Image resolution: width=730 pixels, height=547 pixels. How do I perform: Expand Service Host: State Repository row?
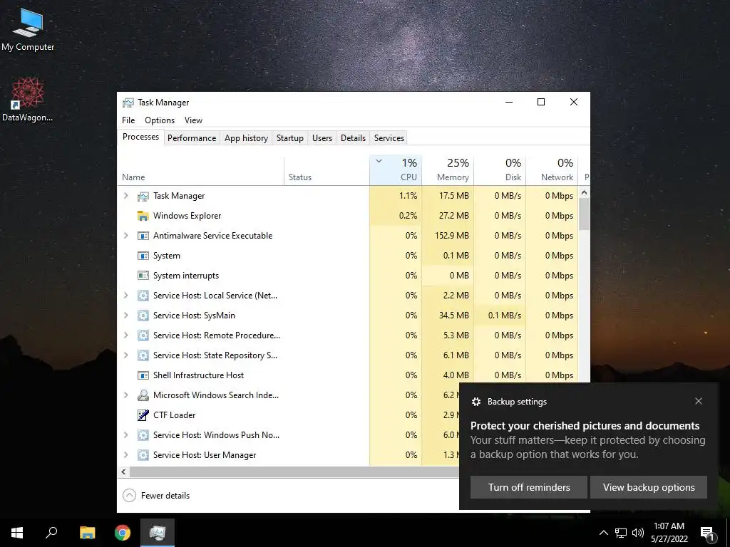pyautogui.click(x=125, y=355)
